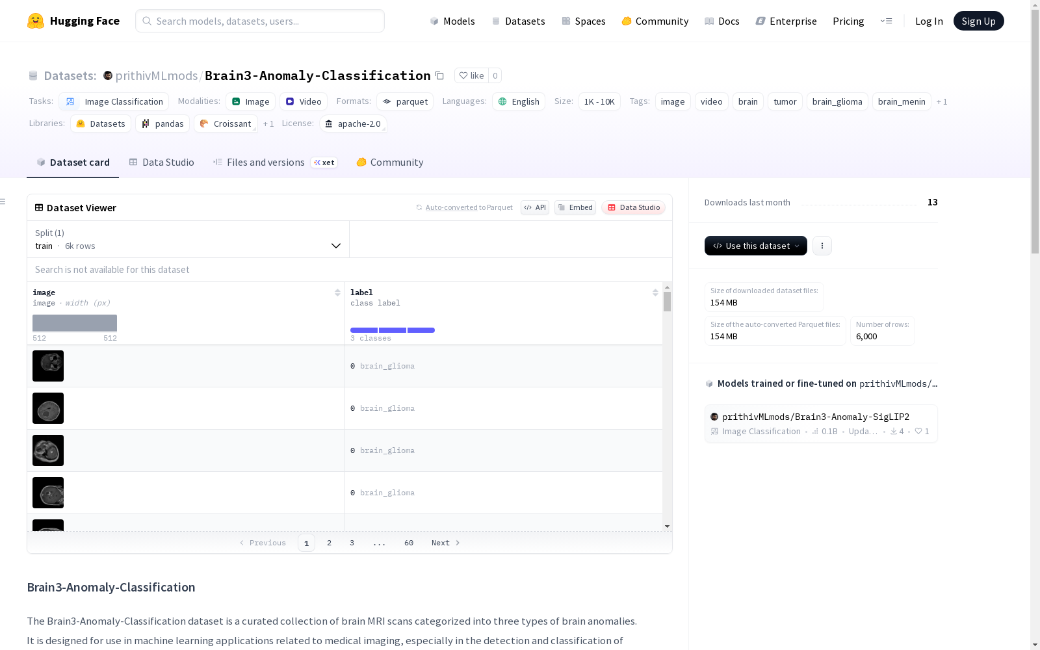
Task: Click the image width histogram bar
Action: pyautogui.click(x=75, y=323)
